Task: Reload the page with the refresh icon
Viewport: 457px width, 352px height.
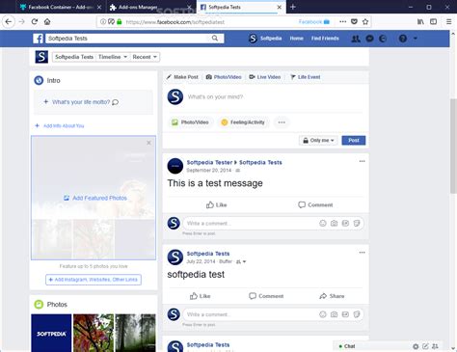Action: click(35, 21)
